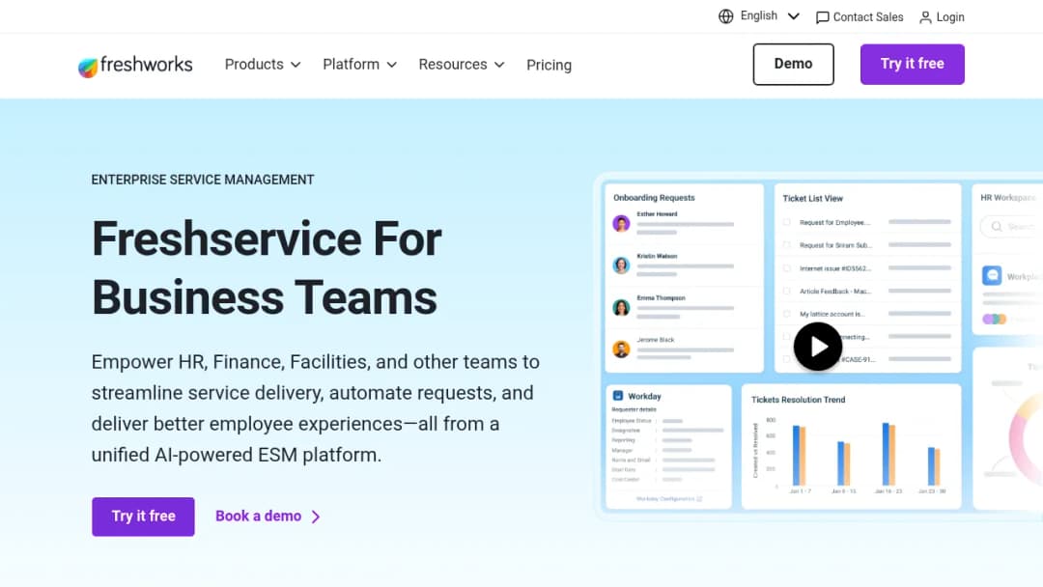Click the Ticket List View heading
The width and height of the screenshot is (1043, 587).
pos(812,198)
